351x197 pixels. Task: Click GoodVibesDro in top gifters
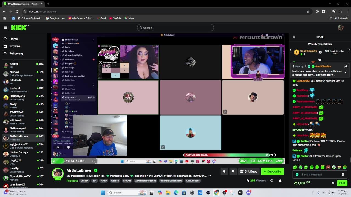click(x=308, y=51)
